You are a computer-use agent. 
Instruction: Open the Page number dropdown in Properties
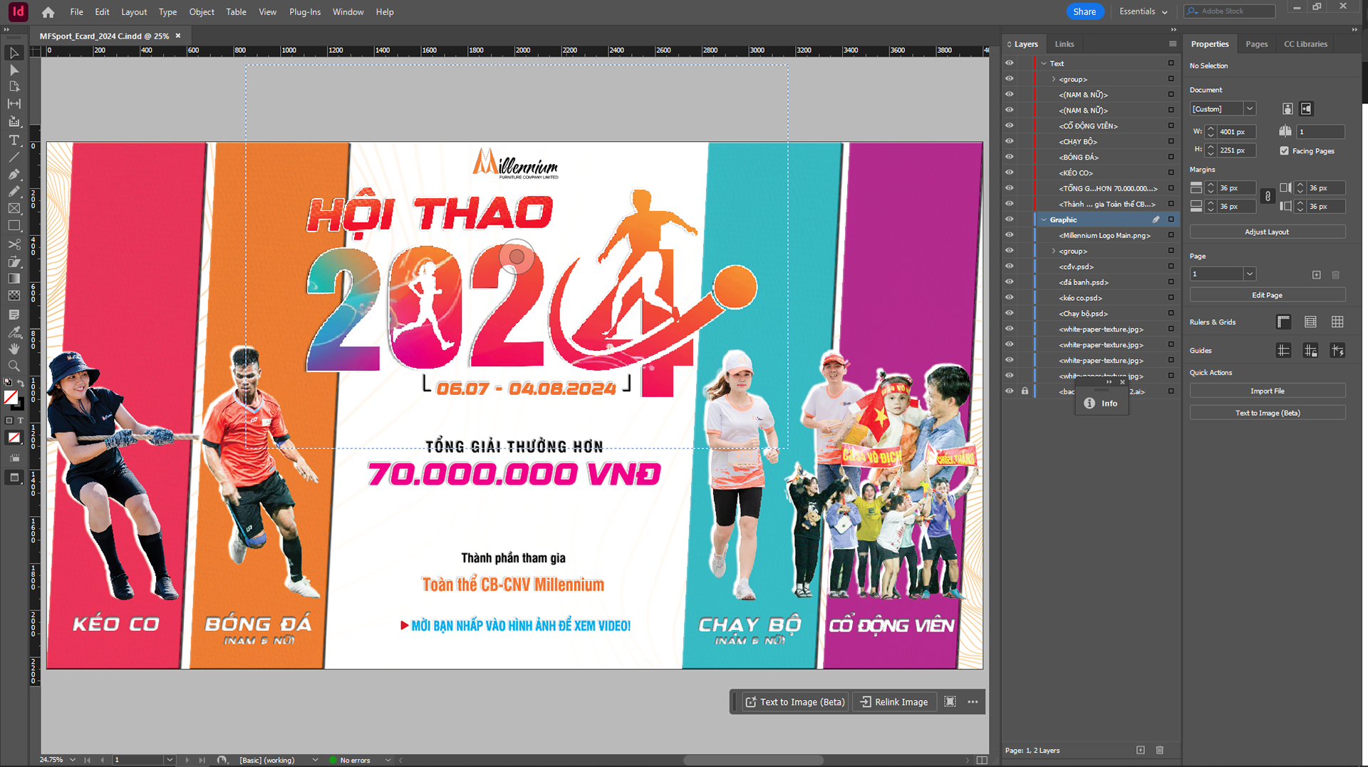(x=1249, y=274)
